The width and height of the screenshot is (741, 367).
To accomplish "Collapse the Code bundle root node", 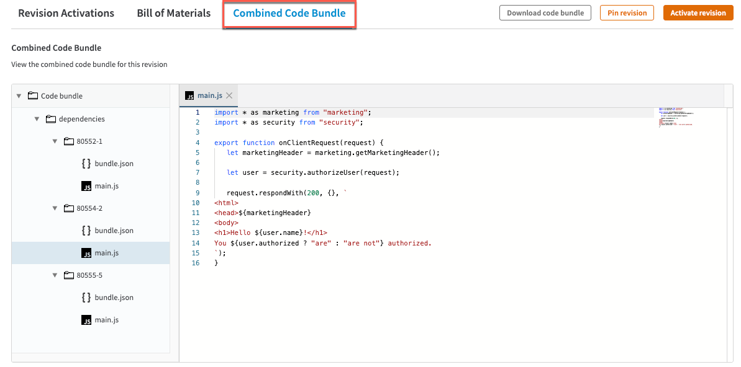I will pyautogui.click(x=19, y=96).
